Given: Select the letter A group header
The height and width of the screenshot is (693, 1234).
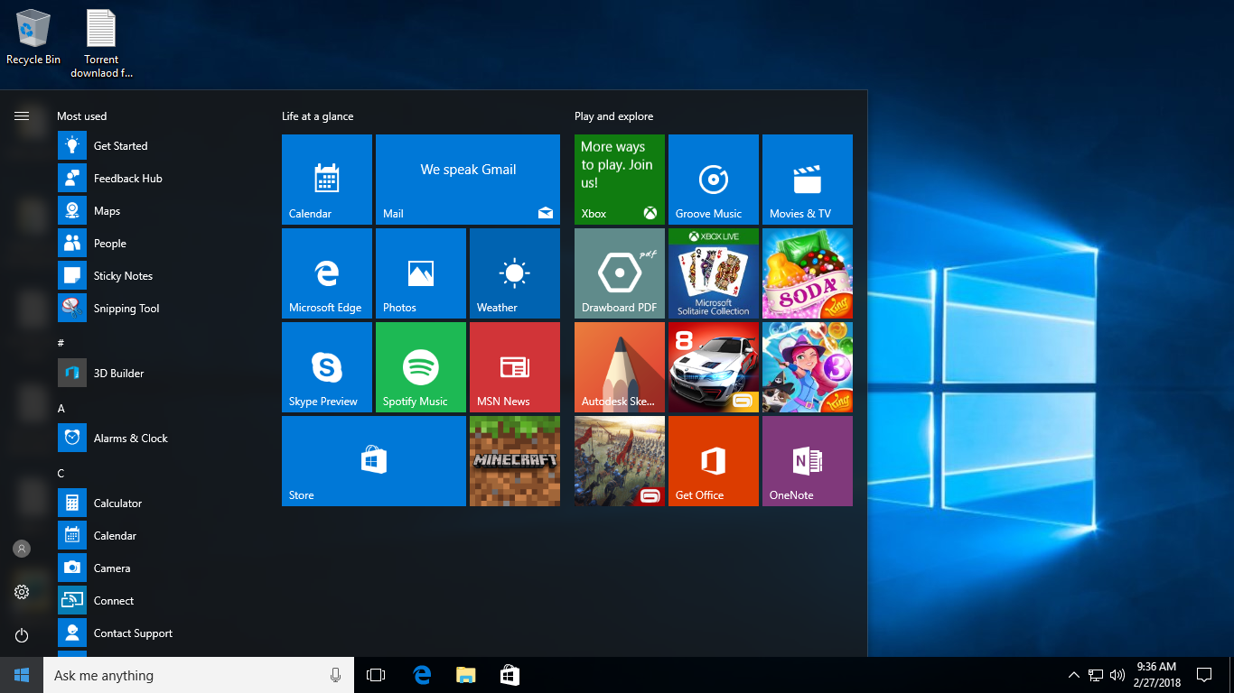Looking at the screenshot, I should (61, 408).
